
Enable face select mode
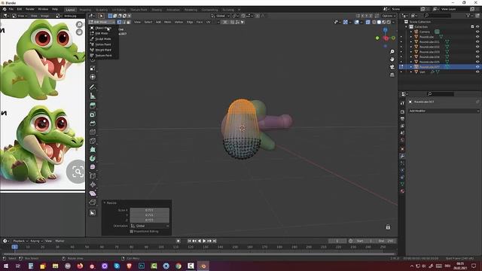tap(129, 22)
